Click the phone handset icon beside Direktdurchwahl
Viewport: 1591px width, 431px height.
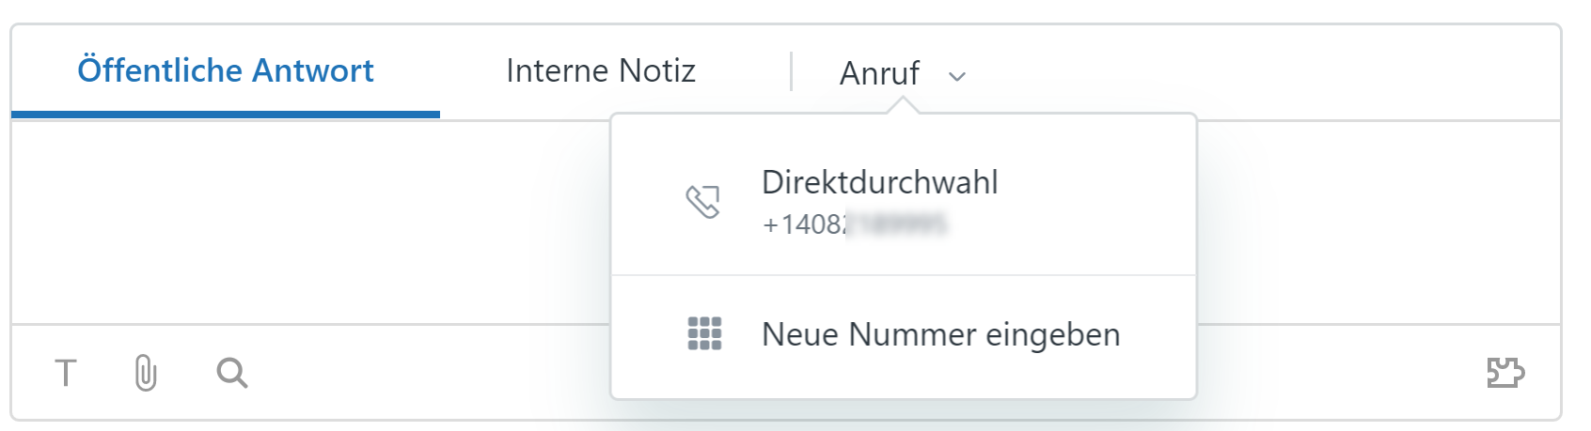tap(703, 201)
